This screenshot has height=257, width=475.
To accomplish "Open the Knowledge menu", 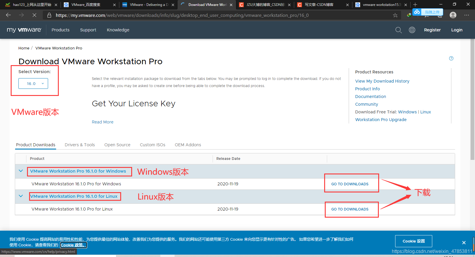I will click(118, 30).
